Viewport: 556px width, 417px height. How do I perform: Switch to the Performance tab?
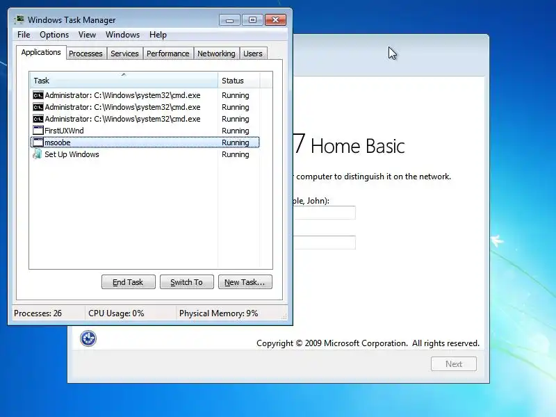click(168, 54)
